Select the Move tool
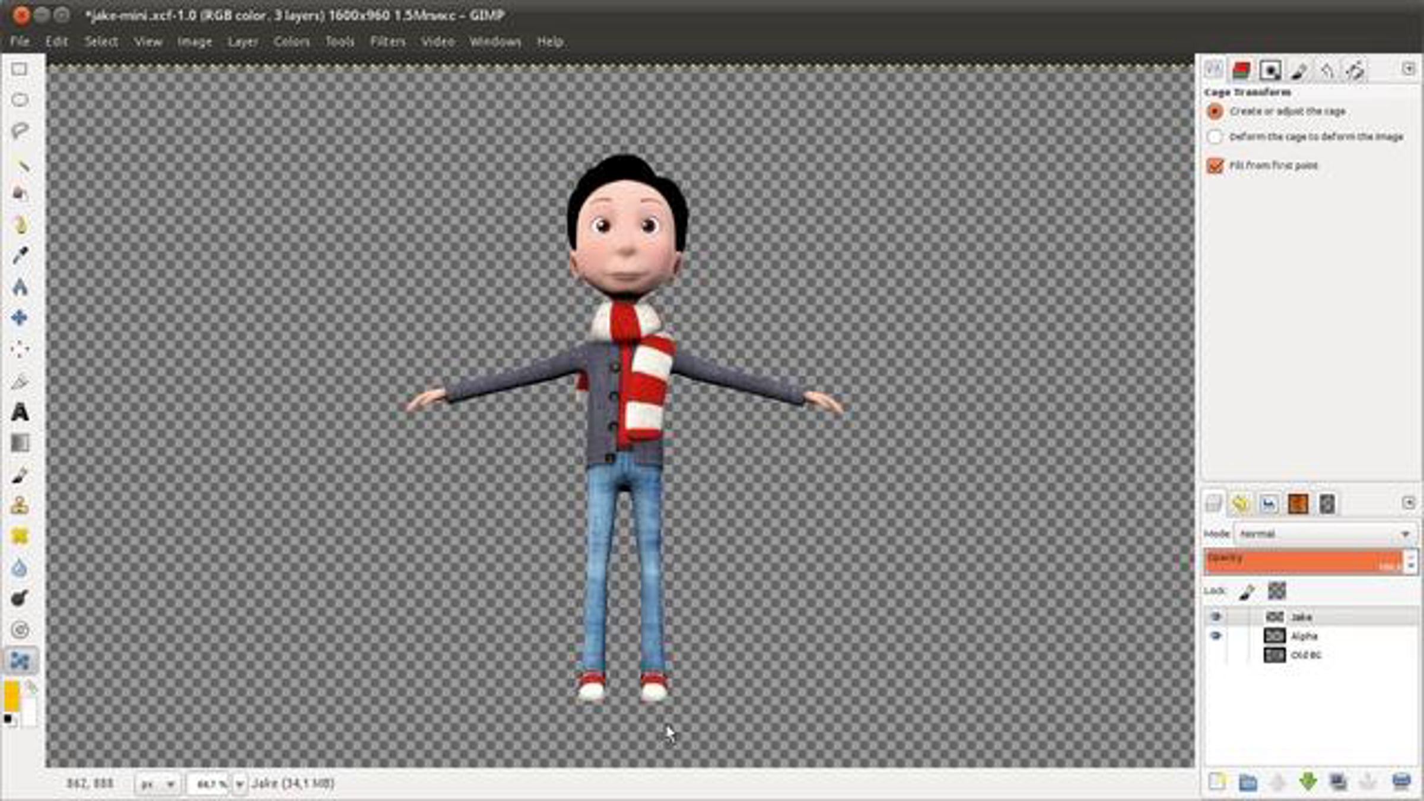1424x801 pixels. tap(20, 318)
